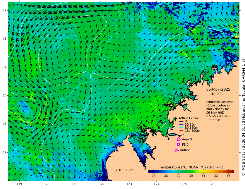
Task: Click the 0.5m/s velocity scale arrow
Action: (x=215, y=120)
